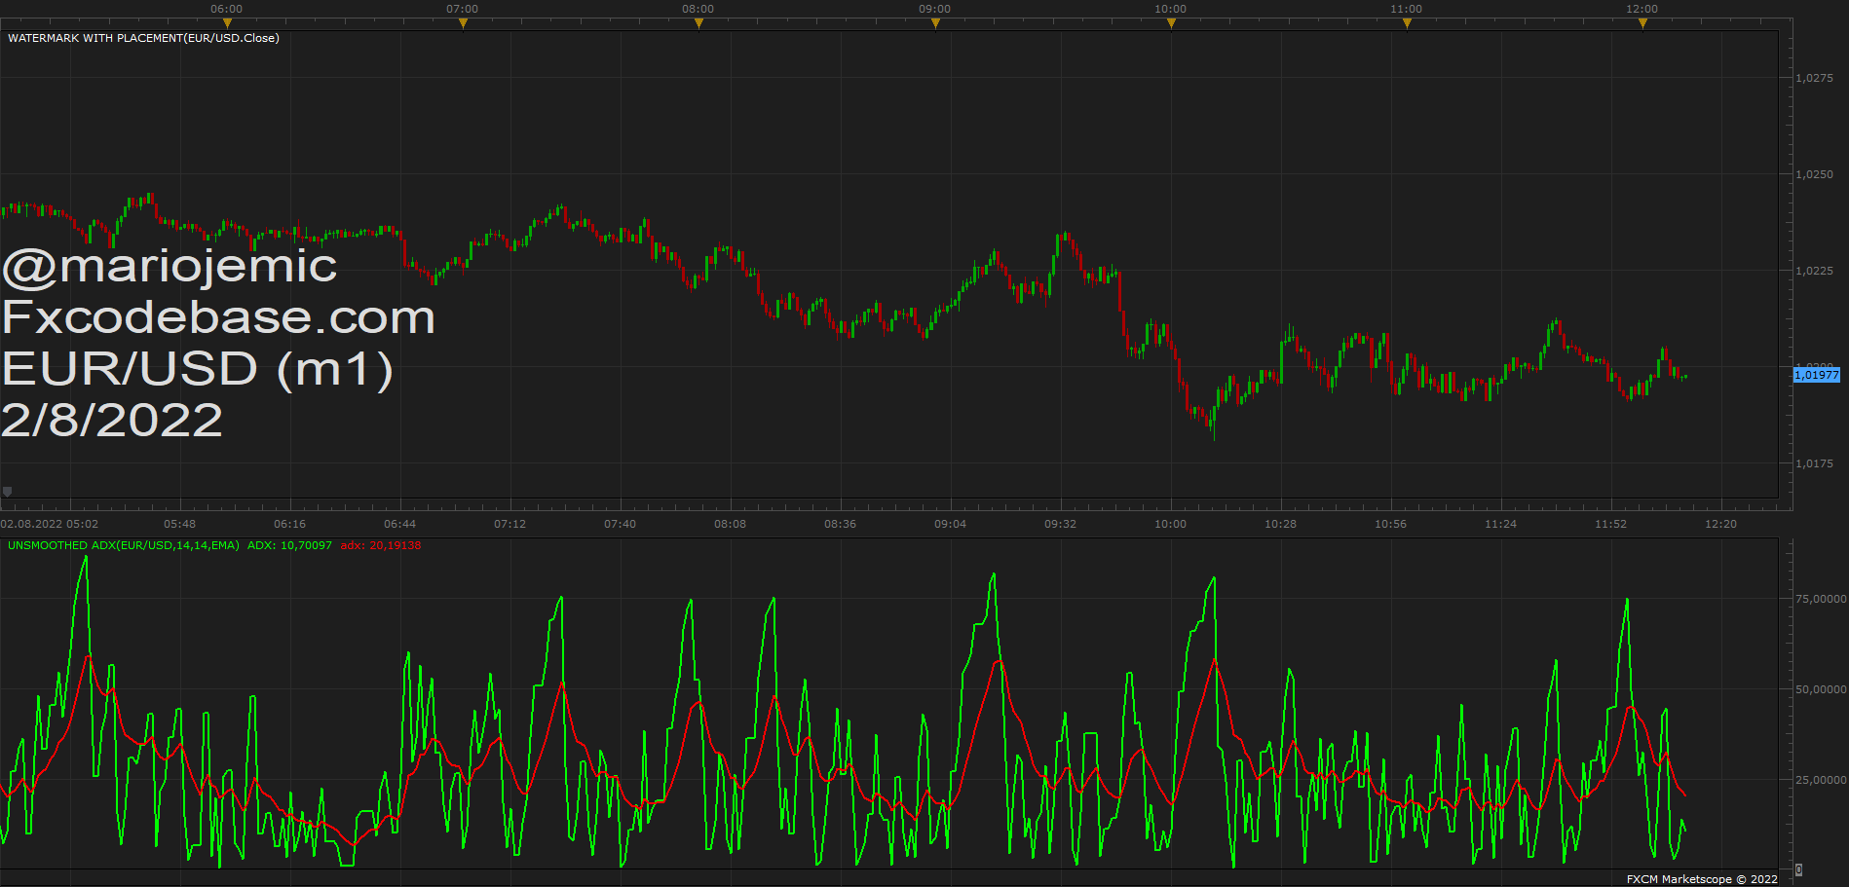This screenshot has height=887, width=1849.
Task: Click the blue current price label 1,01977
Action: point(1817,375)
